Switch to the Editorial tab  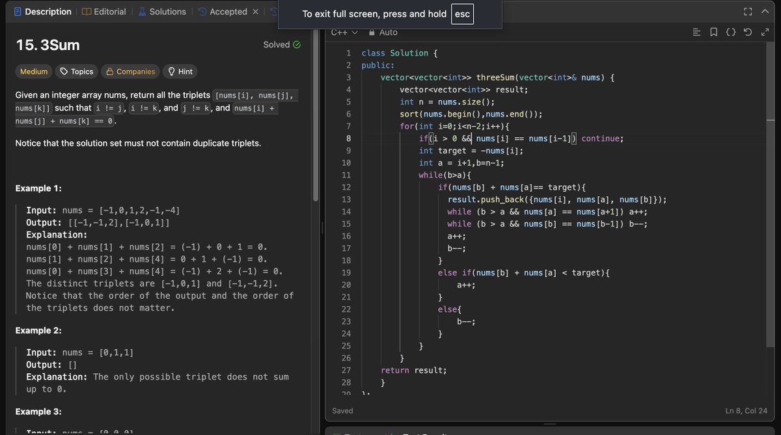pyautogui.click(x=104, y=12)
